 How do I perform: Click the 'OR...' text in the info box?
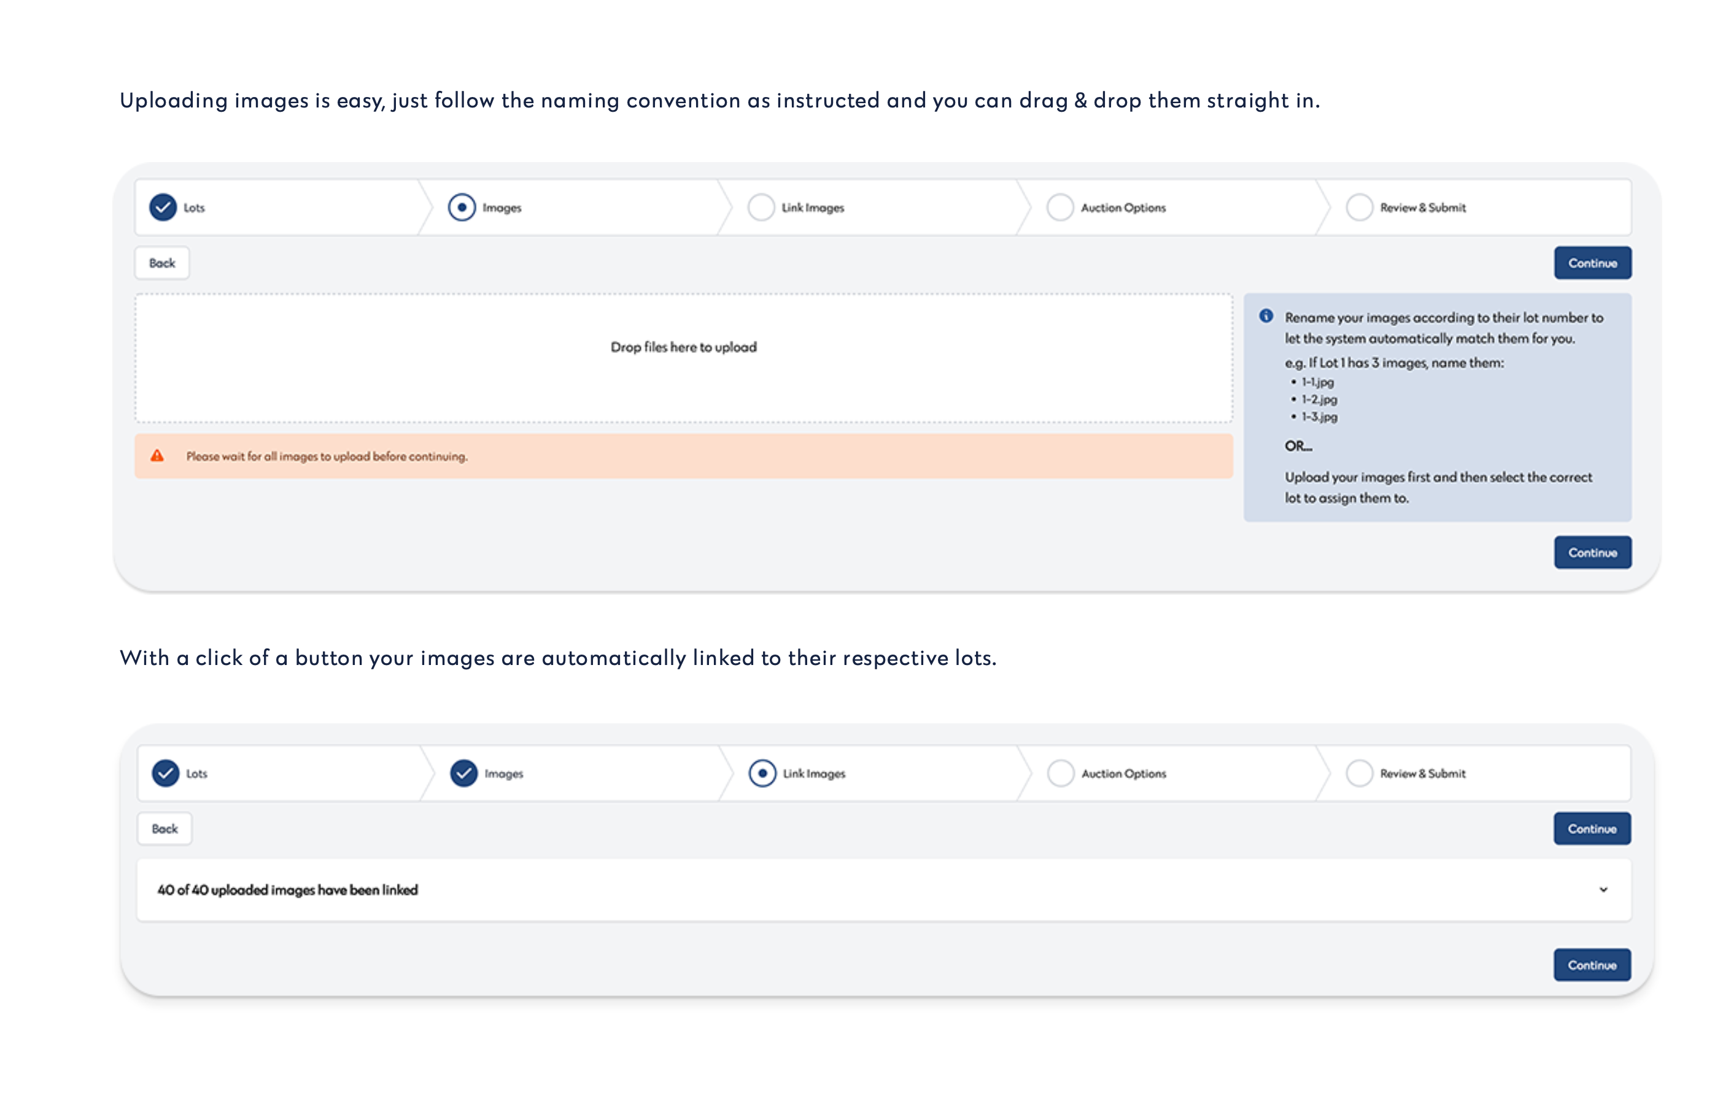tap(1298, 446)
